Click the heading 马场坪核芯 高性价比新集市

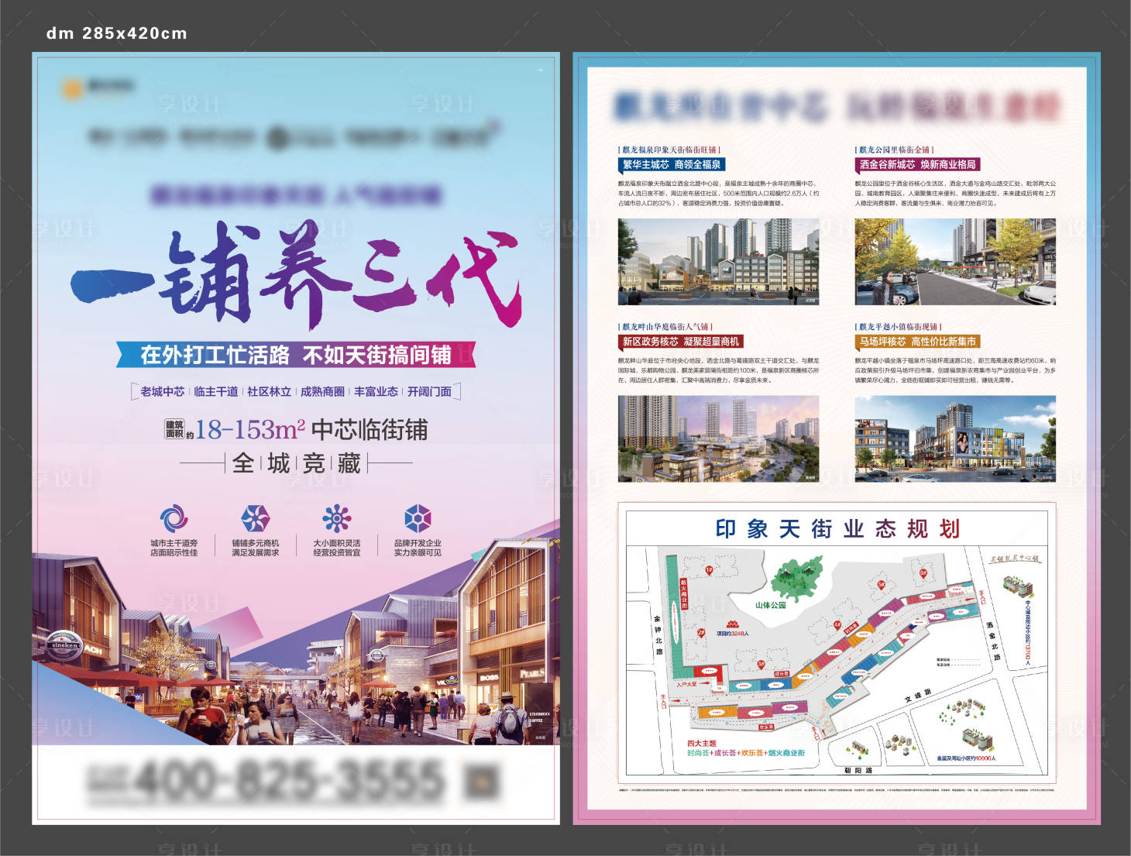[x=918, y=342]
